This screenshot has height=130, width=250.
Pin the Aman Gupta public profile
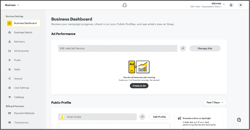click(142, 117)
